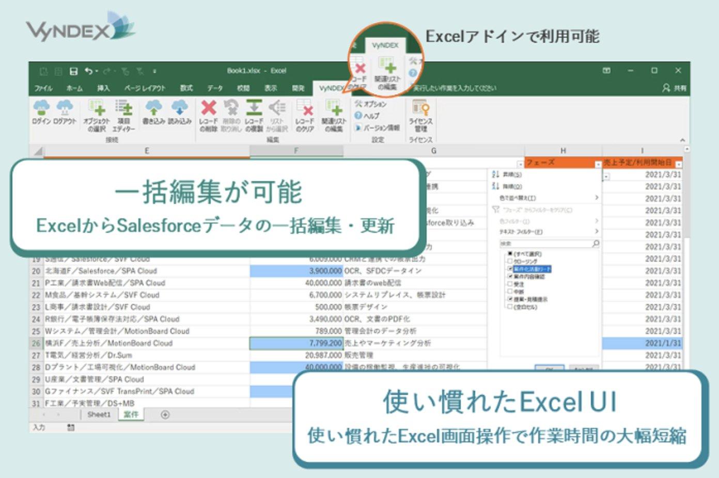Click the 削除の取り消し icon
Image resolution: width=719 pixels, height=478 pixels.
[231, 108]
